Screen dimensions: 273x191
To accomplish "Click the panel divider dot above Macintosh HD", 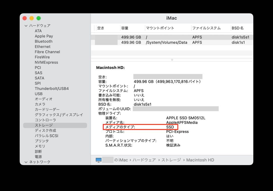I will [x=172, y=60].
